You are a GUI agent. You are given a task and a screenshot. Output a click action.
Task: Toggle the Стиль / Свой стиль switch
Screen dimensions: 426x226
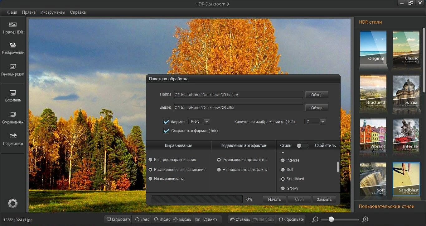coord(302,146)
